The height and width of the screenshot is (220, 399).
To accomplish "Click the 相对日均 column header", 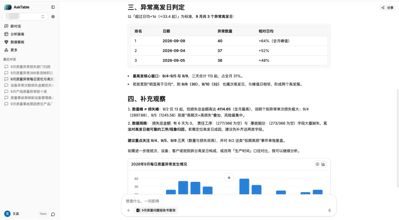I will coord(266,31).
